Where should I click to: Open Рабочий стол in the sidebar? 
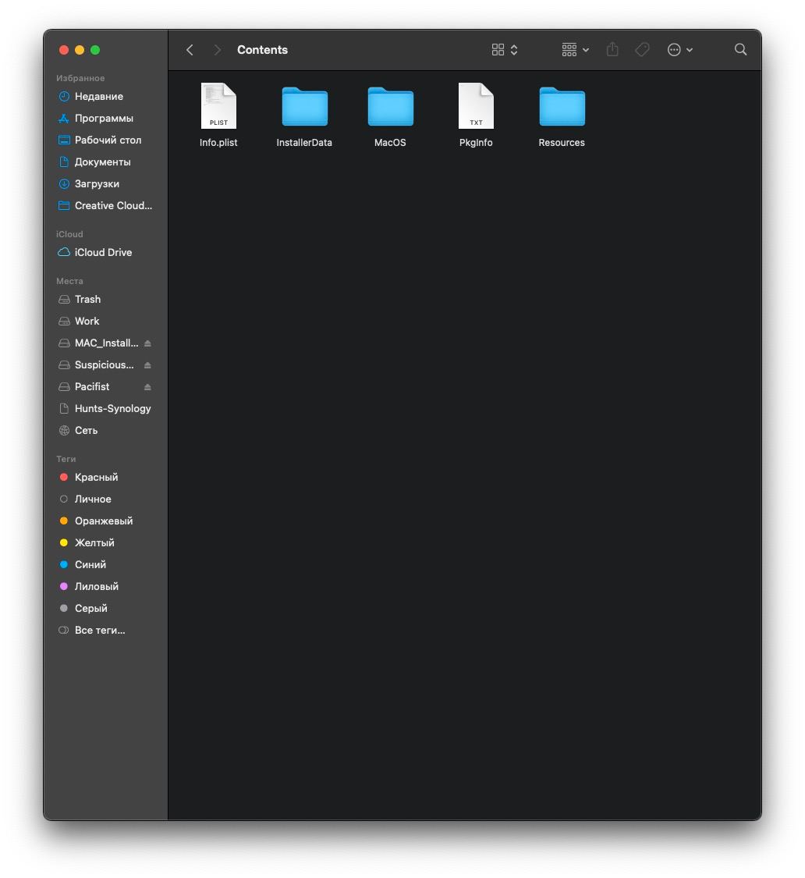pos(105,140)
